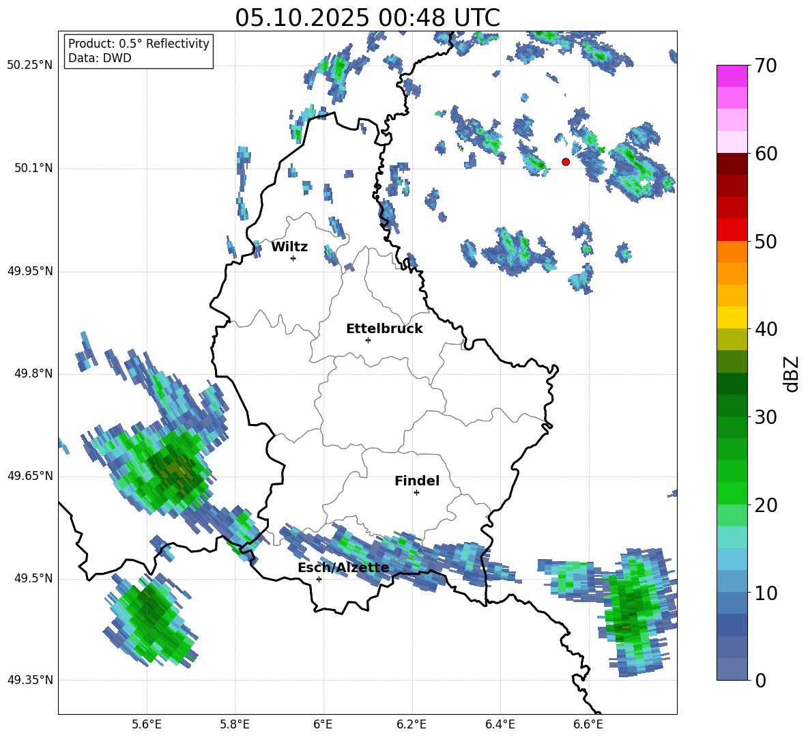Click the Wiltz city label
This screenshot has width=808, height=738.
[x=289, y=247]
